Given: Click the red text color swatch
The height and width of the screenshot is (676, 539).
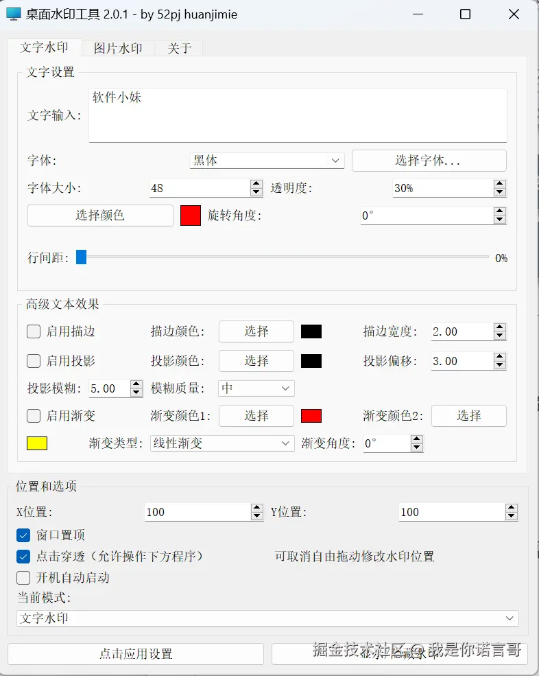Looking at the screenshot, I should coord(191,215).
